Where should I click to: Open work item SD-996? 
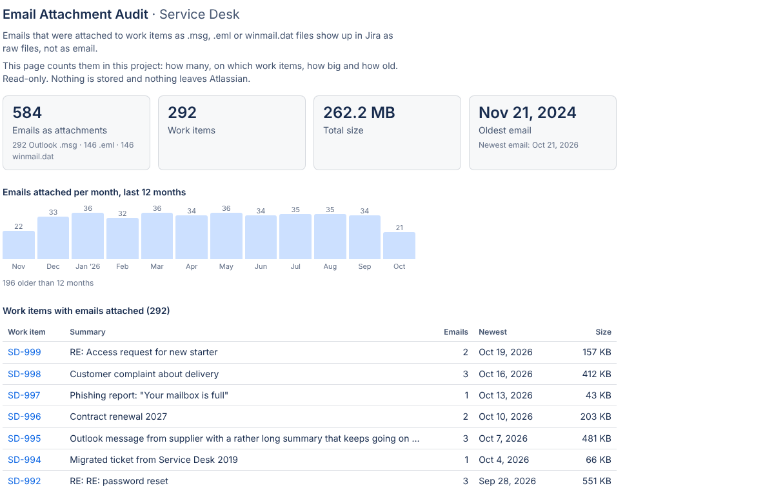point(25,416)
